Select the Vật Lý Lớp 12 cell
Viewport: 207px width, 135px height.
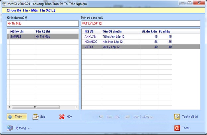pyautogui.click(x=121, y=47)
